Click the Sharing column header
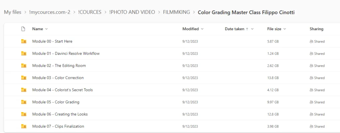Image resolution: width=340 pixels, height=133 pixels. click(x=316, y=29)
